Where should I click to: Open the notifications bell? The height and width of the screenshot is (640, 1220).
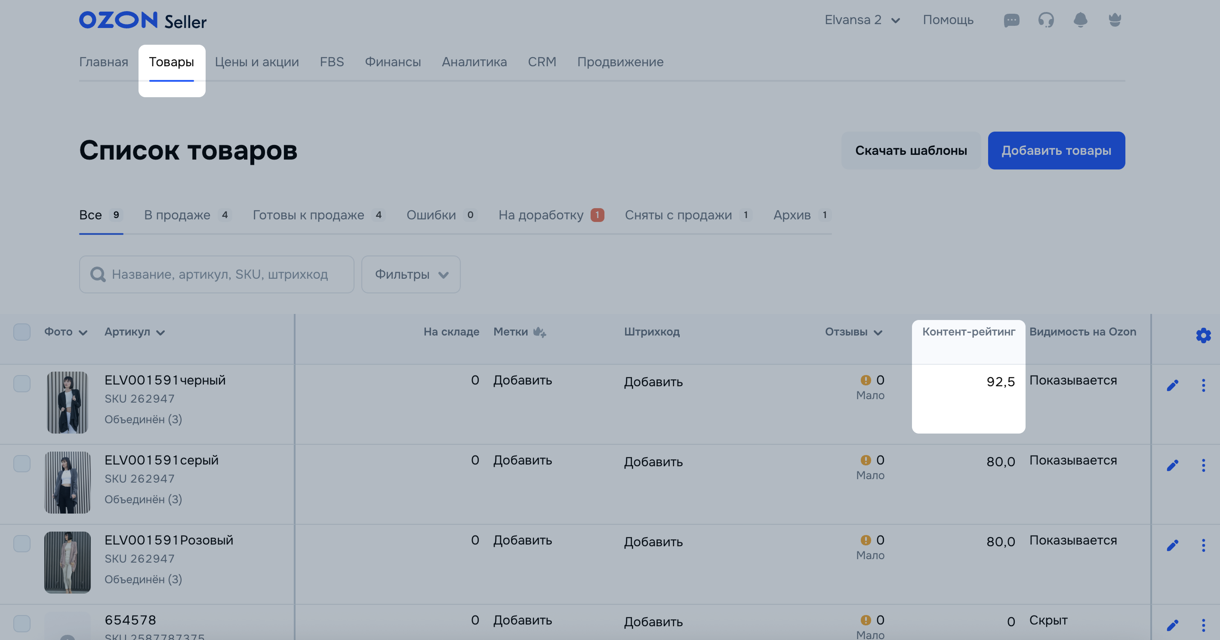(x=1080, y=20)
